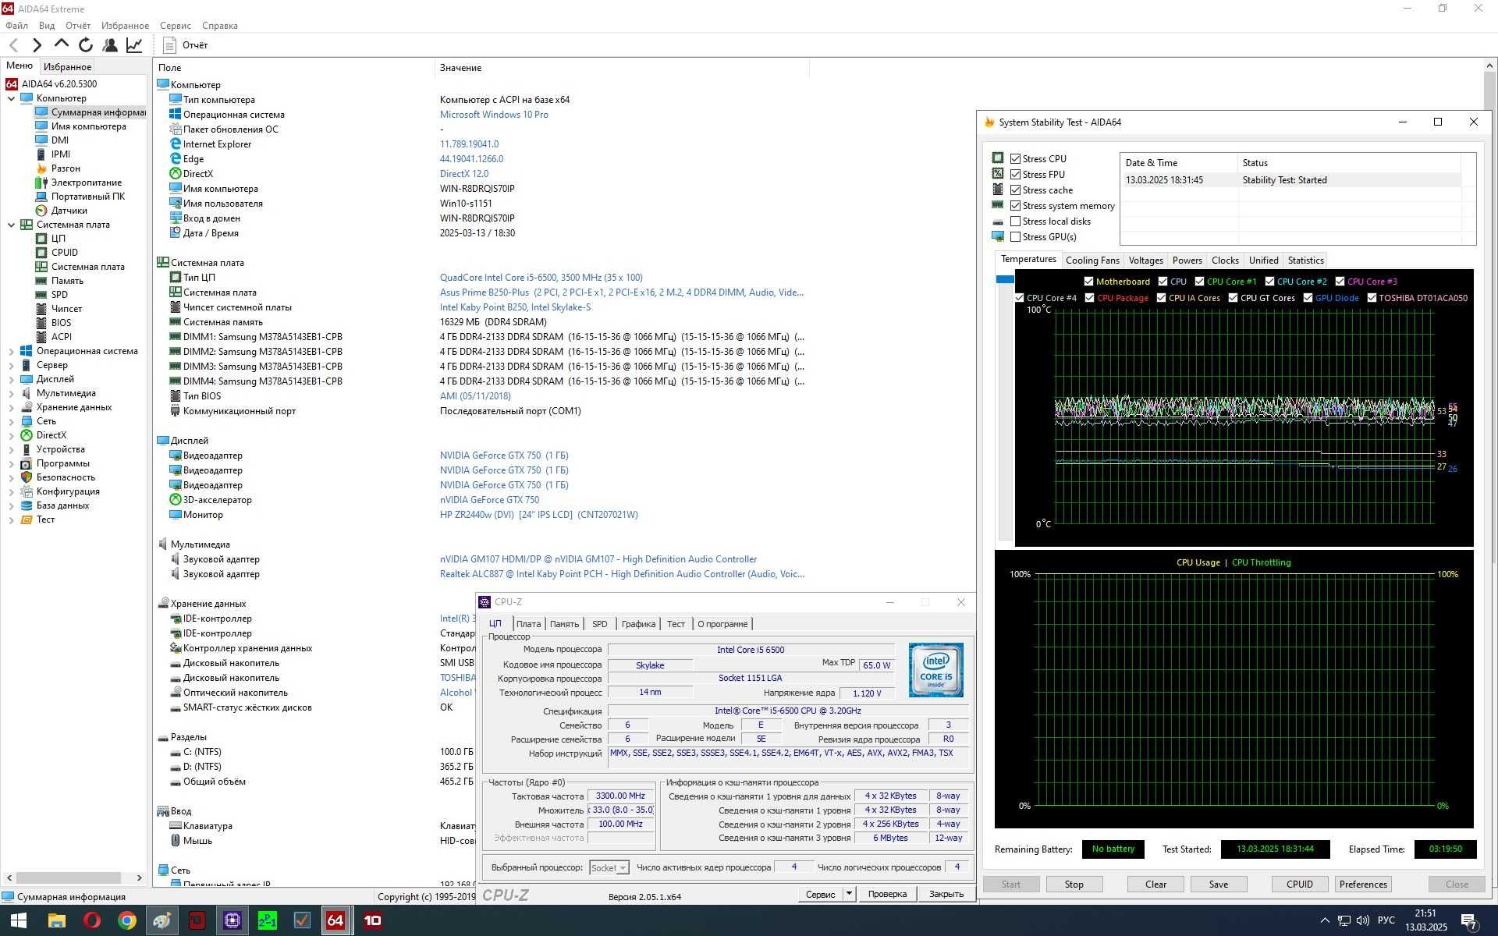This screenshot has height=936, width=1498.
Task: Open Сервис menu in AIDA64
Action: click(x=176, y=26)
